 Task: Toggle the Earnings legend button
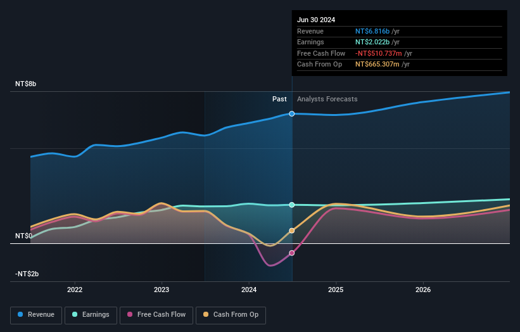tap(91, 315)
